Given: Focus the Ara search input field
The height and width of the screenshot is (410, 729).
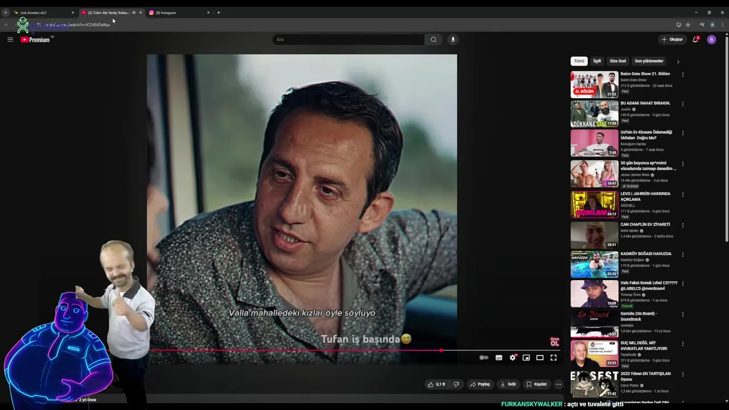Looking at the screenshot, I should click(349, 39).
